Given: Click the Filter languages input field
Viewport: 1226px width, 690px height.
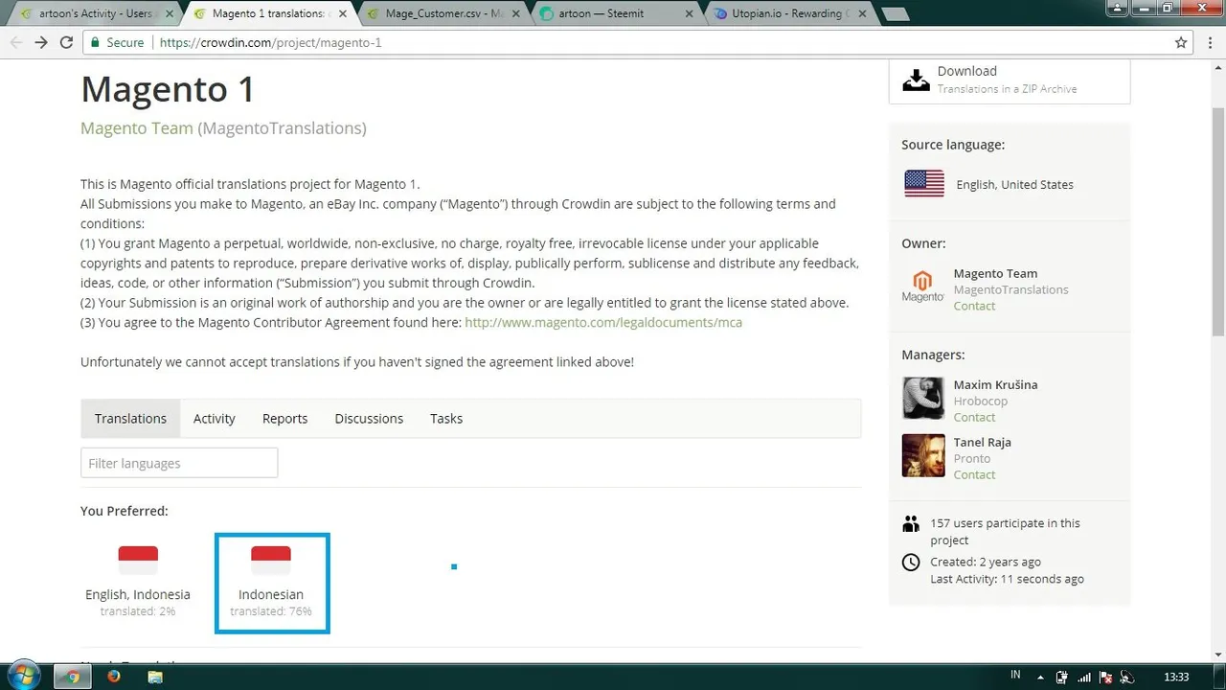Looking at the screenshot, I should tap(179, 463).
